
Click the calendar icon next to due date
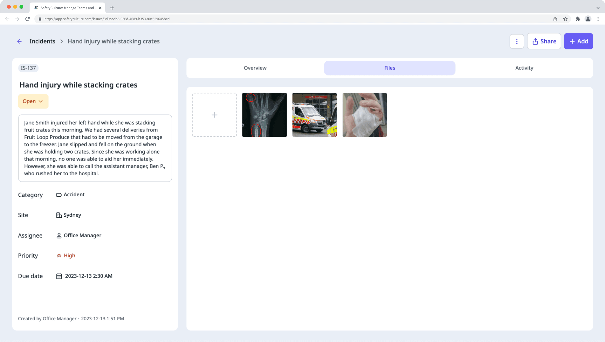59,276
